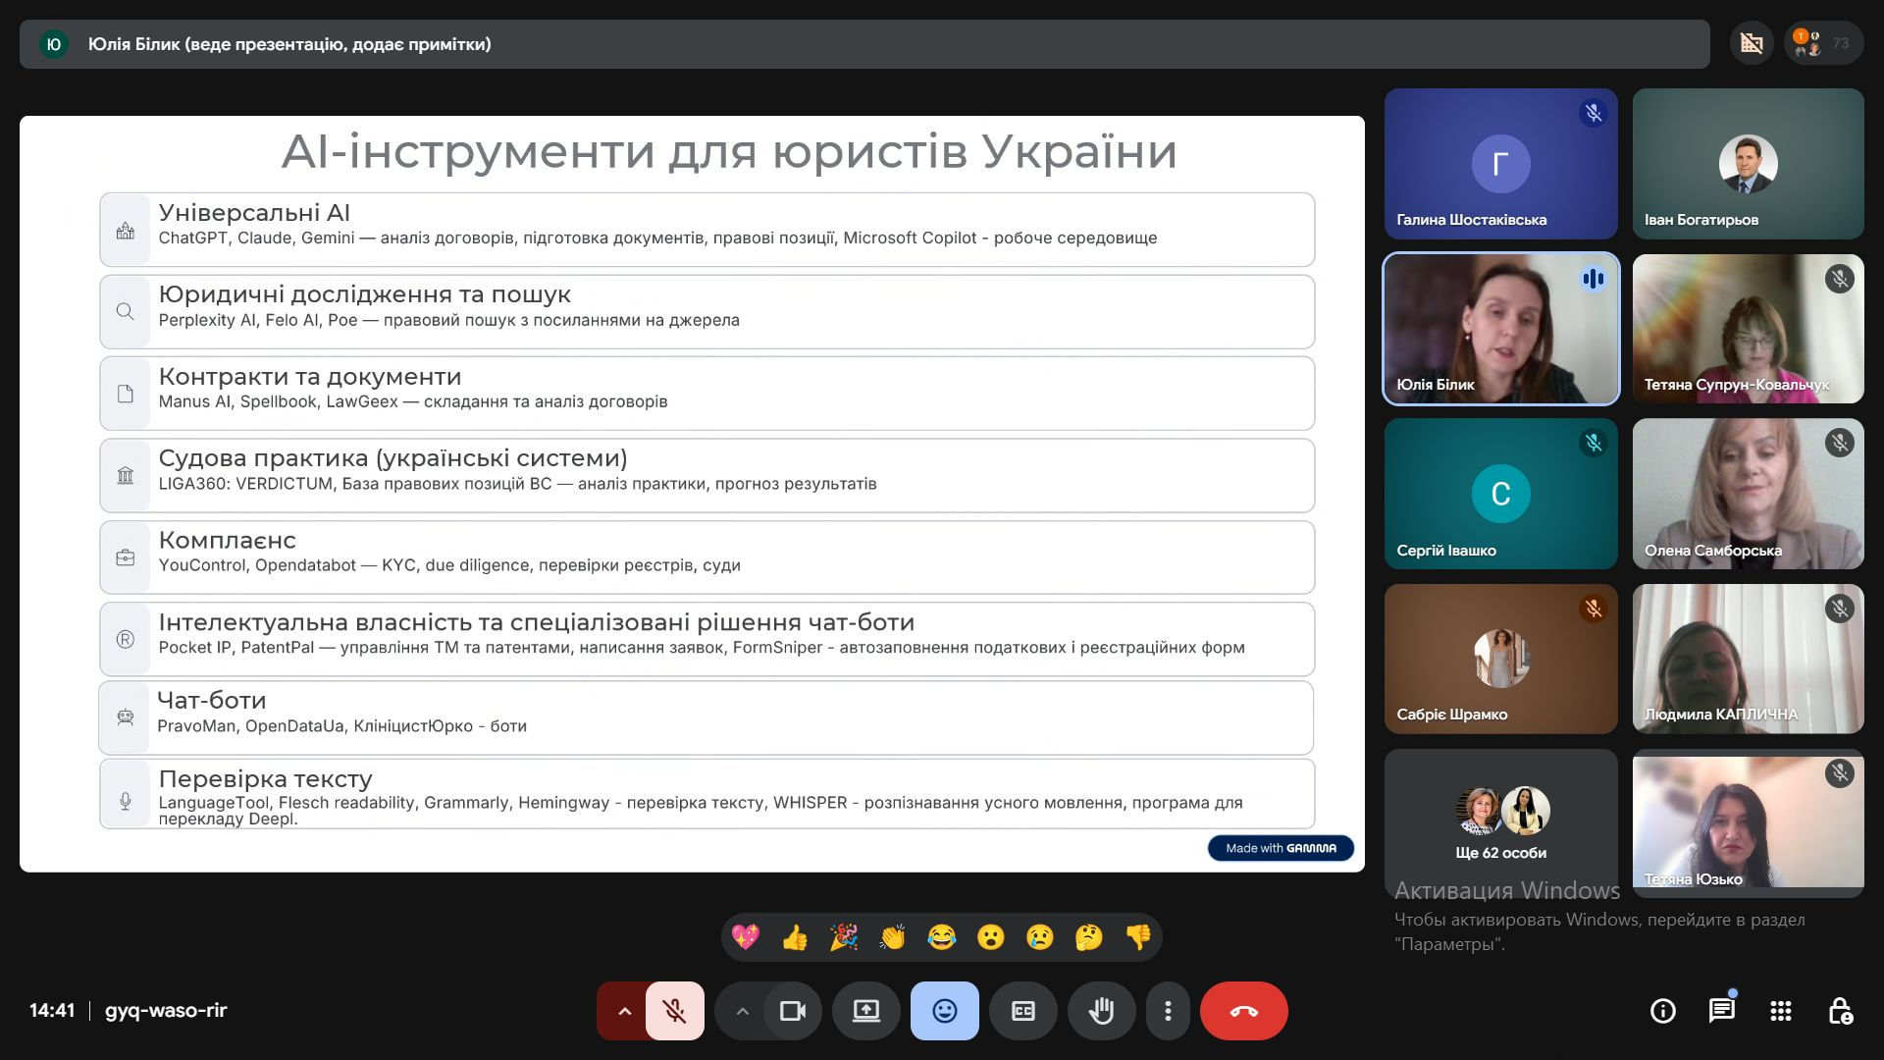Click the clock showing 14:41
Screen dimensions: 1884x1060
(x=52, y=1011)
